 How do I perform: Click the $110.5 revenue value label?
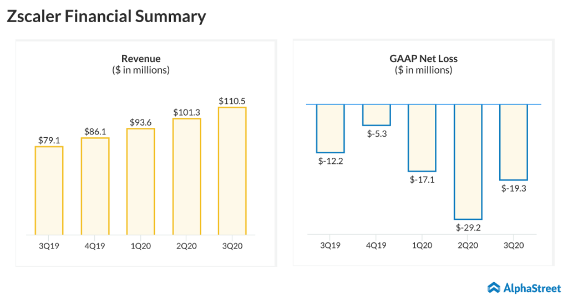click(232, 101)
